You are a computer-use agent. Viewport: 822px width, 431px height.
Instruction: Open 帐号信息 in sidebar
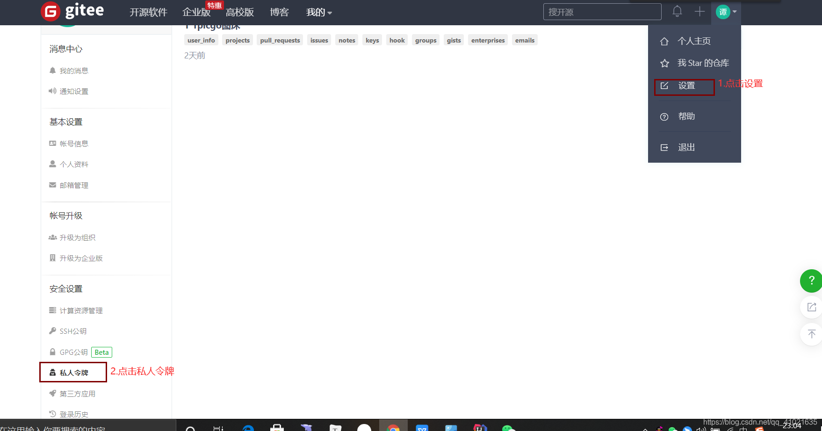tap(74, 144)
